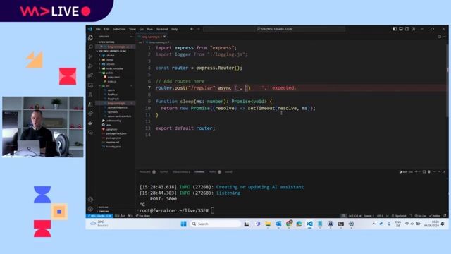Open Outlook from the taskbar
The height and width of the screenshot is (254, 451).
278,224
